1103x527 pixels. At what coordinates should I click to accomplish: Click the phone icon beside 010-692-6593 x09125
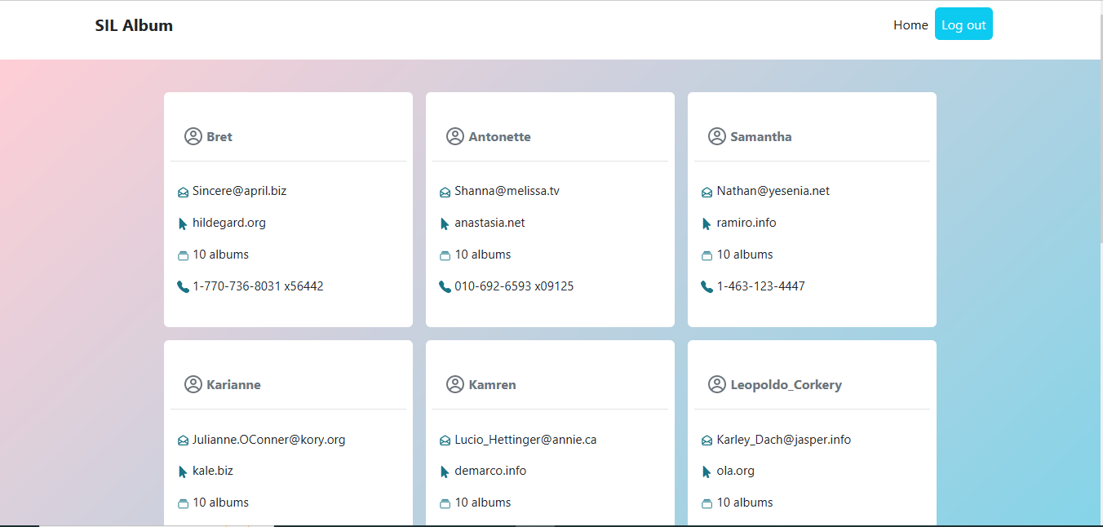[x=445, y=286]
